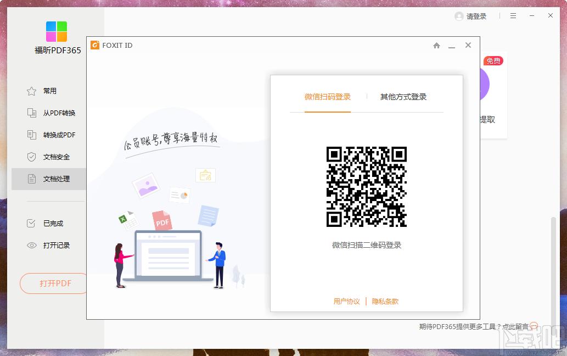Click the 点此留言 feedback link
This screenshot has width=567, height=356.
[515, 327]
